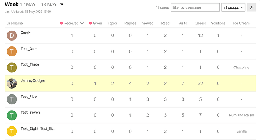
Task: Sort by Given column header
Action: [x=97, y=23]
